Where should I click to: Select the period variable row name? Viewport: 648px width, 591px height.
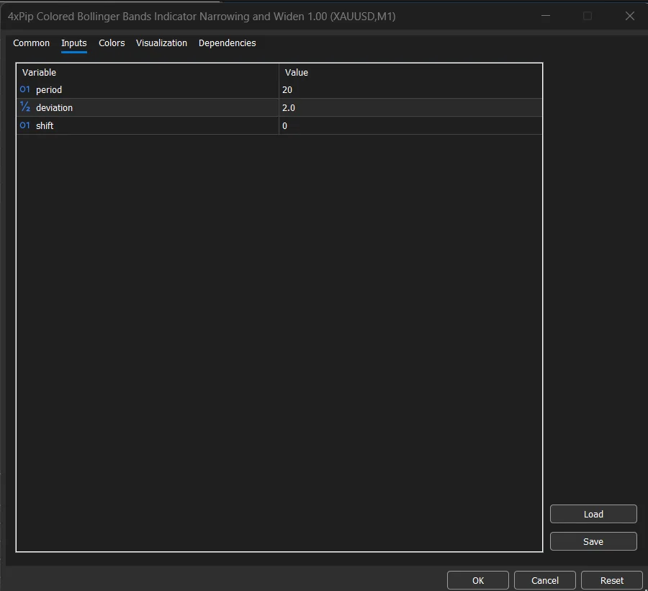pos(49,90)
